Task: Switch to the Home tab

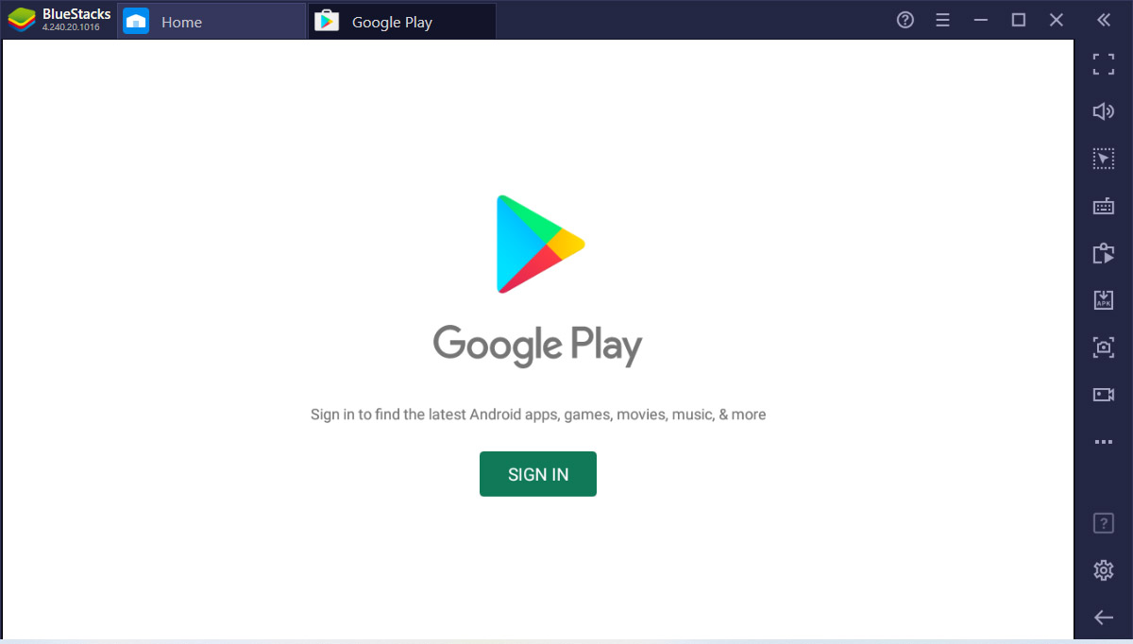Action: [211, 21]
